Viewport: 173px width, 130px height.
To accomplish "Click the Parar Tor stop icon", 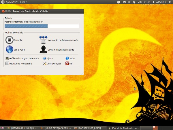I will click(x=10, y=40).
